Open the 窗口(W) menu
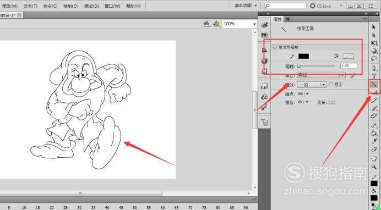This screenshot has height=210, width=381. 112,6
